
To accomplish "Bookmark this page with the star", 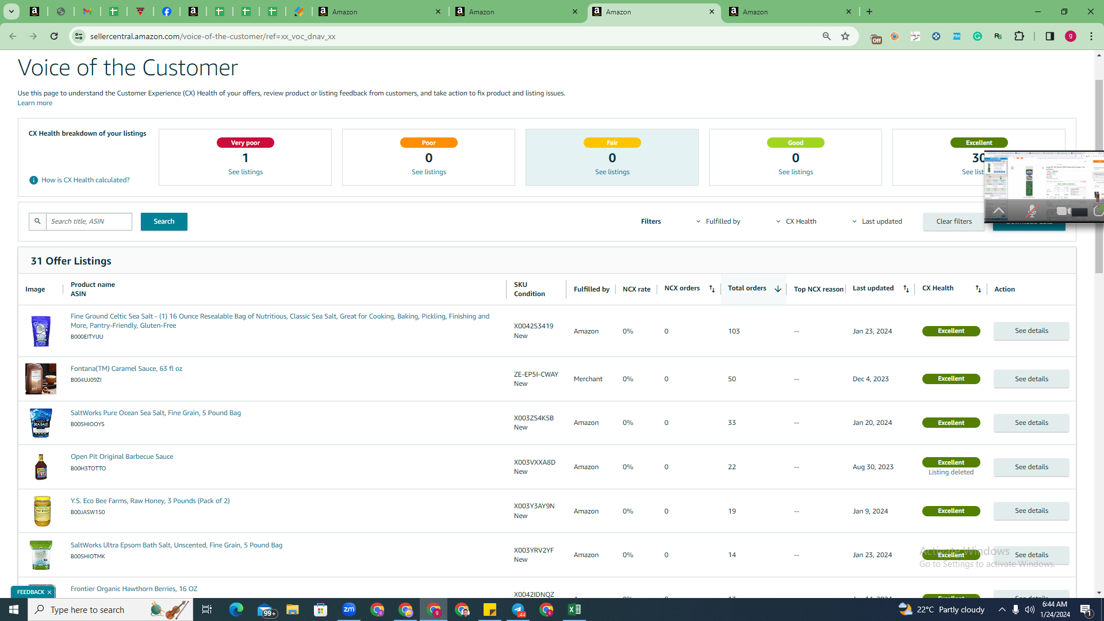I will click(845, 36).
